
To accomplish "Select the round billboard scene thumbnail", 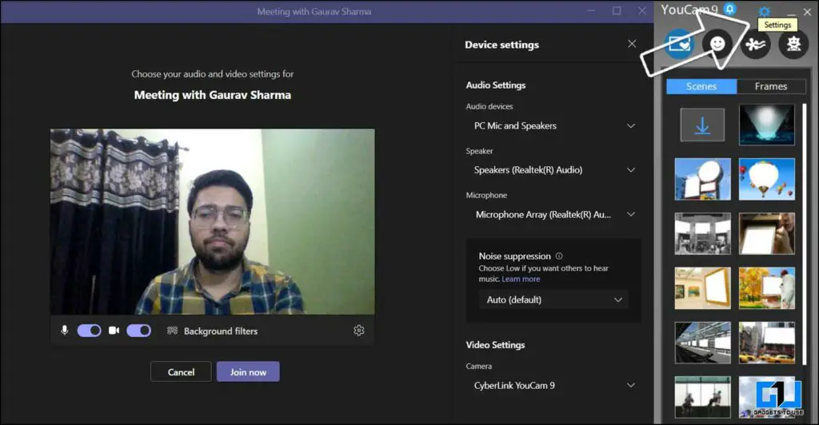I will [x=702, y=180].
